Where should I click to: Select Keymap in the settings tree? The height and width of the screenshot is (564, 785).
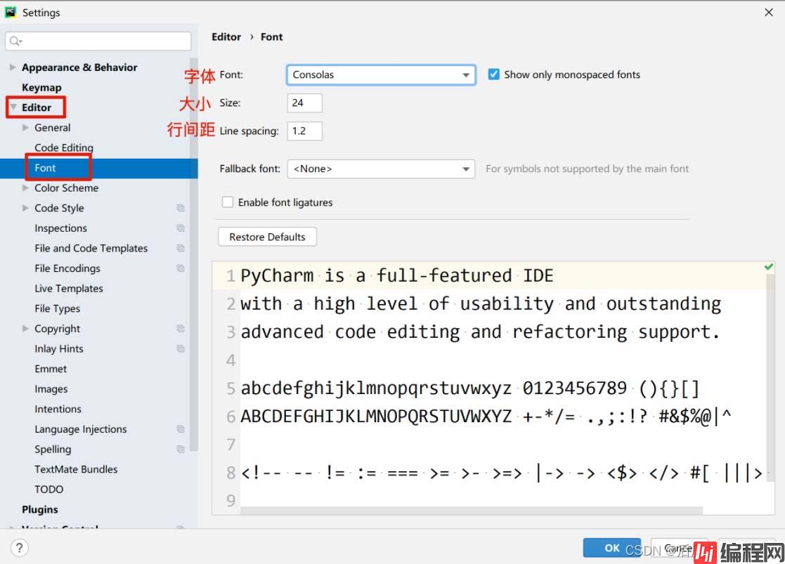41,88
